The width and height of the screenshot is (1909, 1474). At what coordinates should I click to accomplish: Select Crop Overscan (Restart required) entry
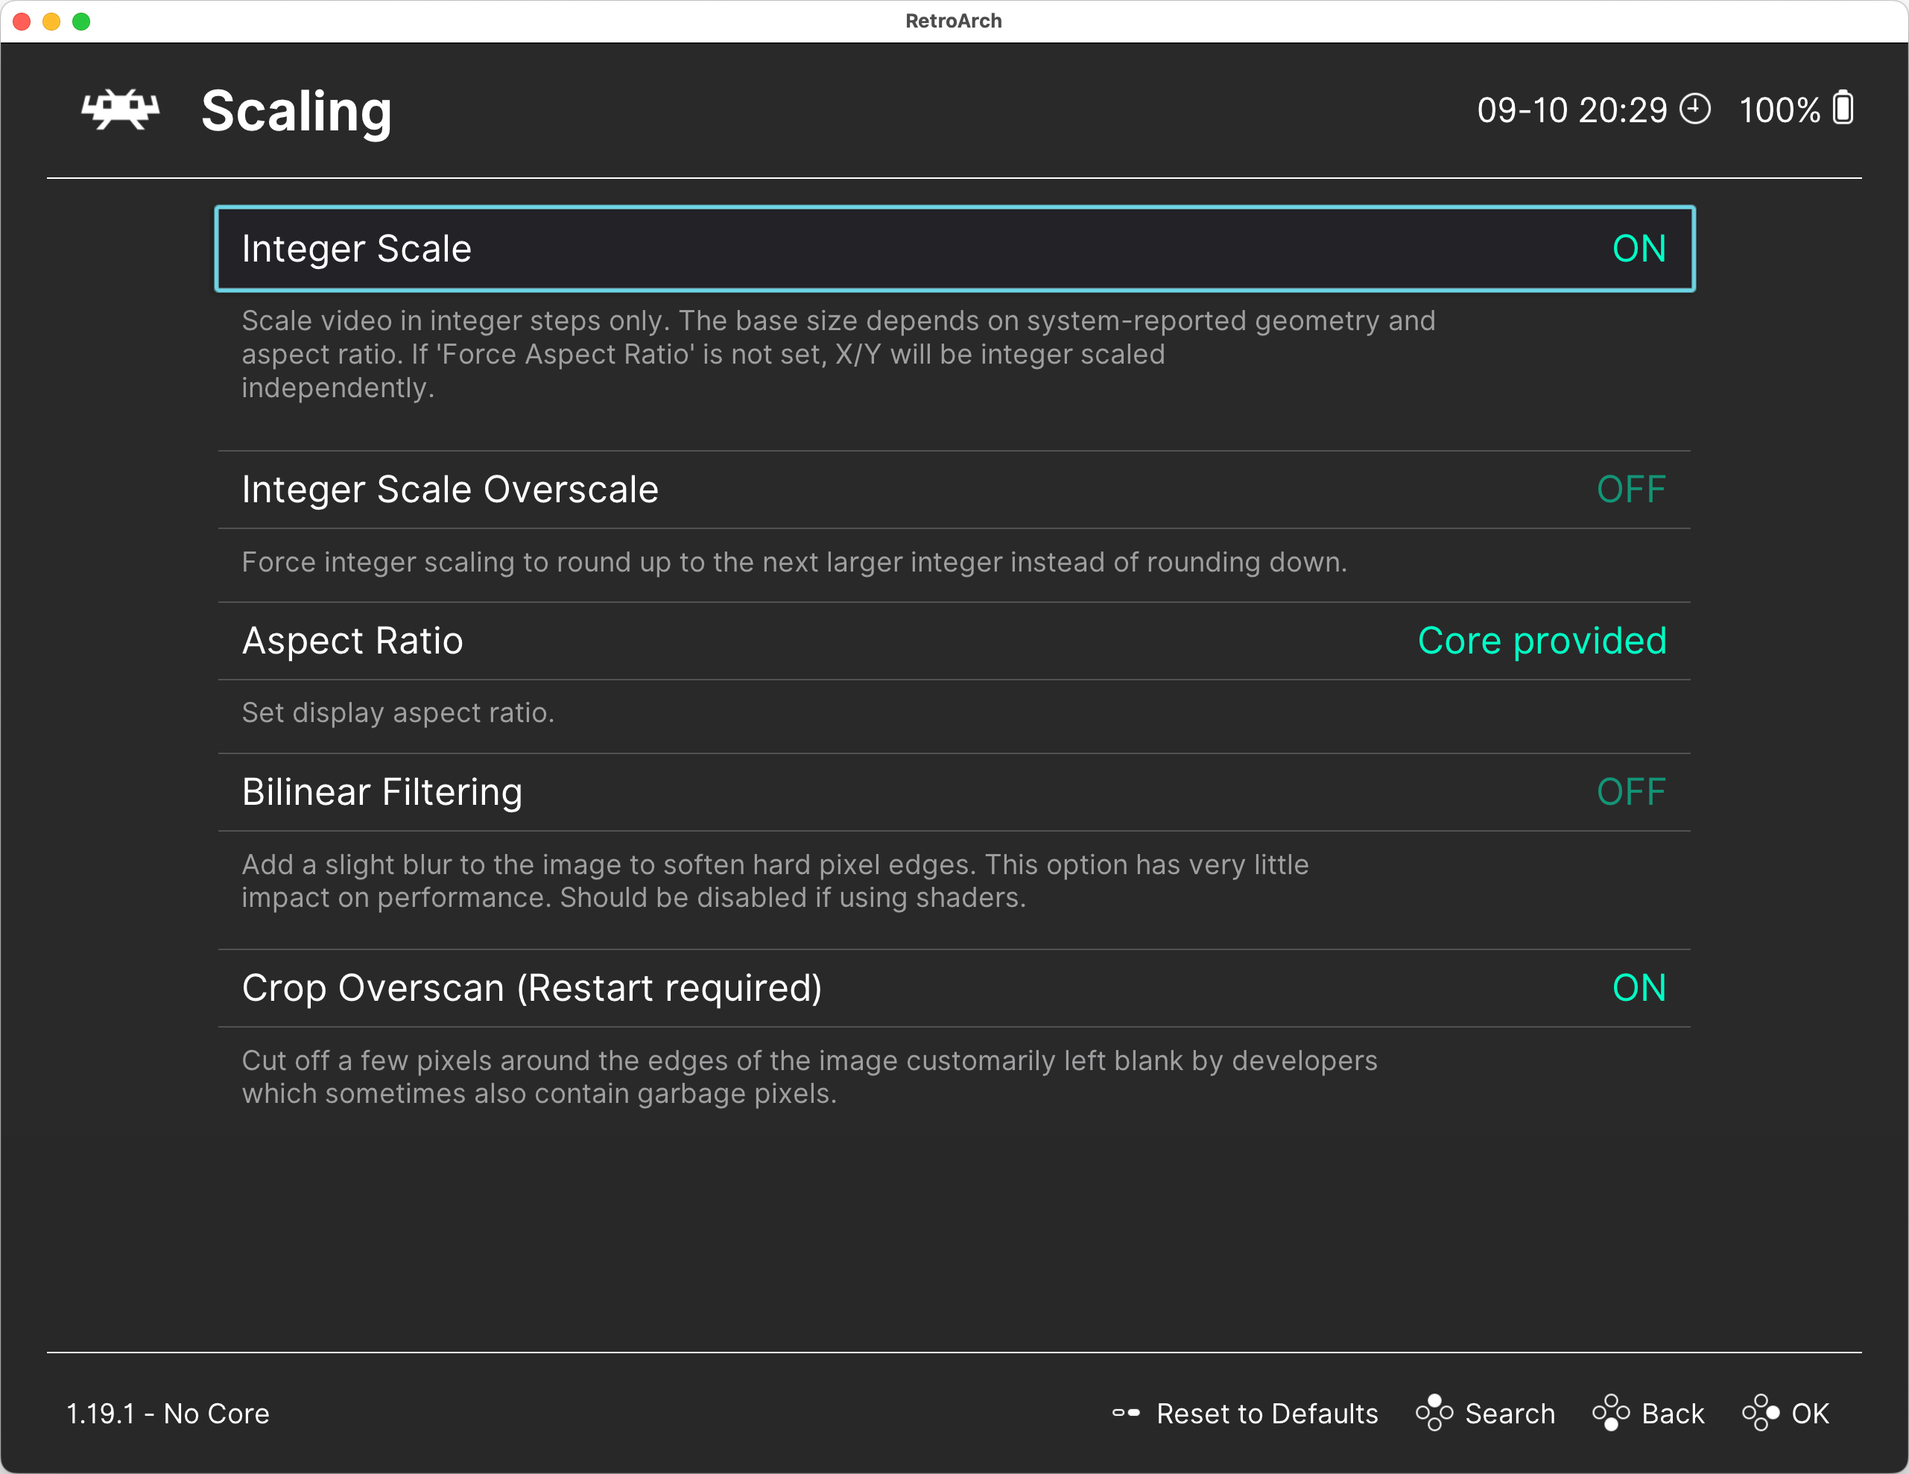coord(955,988)
